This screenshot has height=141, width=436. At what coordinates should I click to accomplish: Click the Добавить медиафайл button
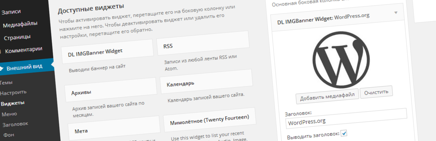(327, 97)
